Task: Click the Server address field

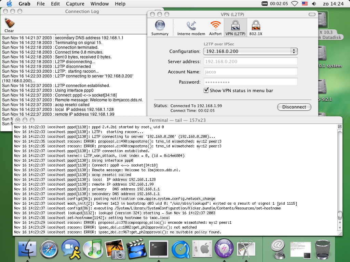Action: (x=251, y=61)
